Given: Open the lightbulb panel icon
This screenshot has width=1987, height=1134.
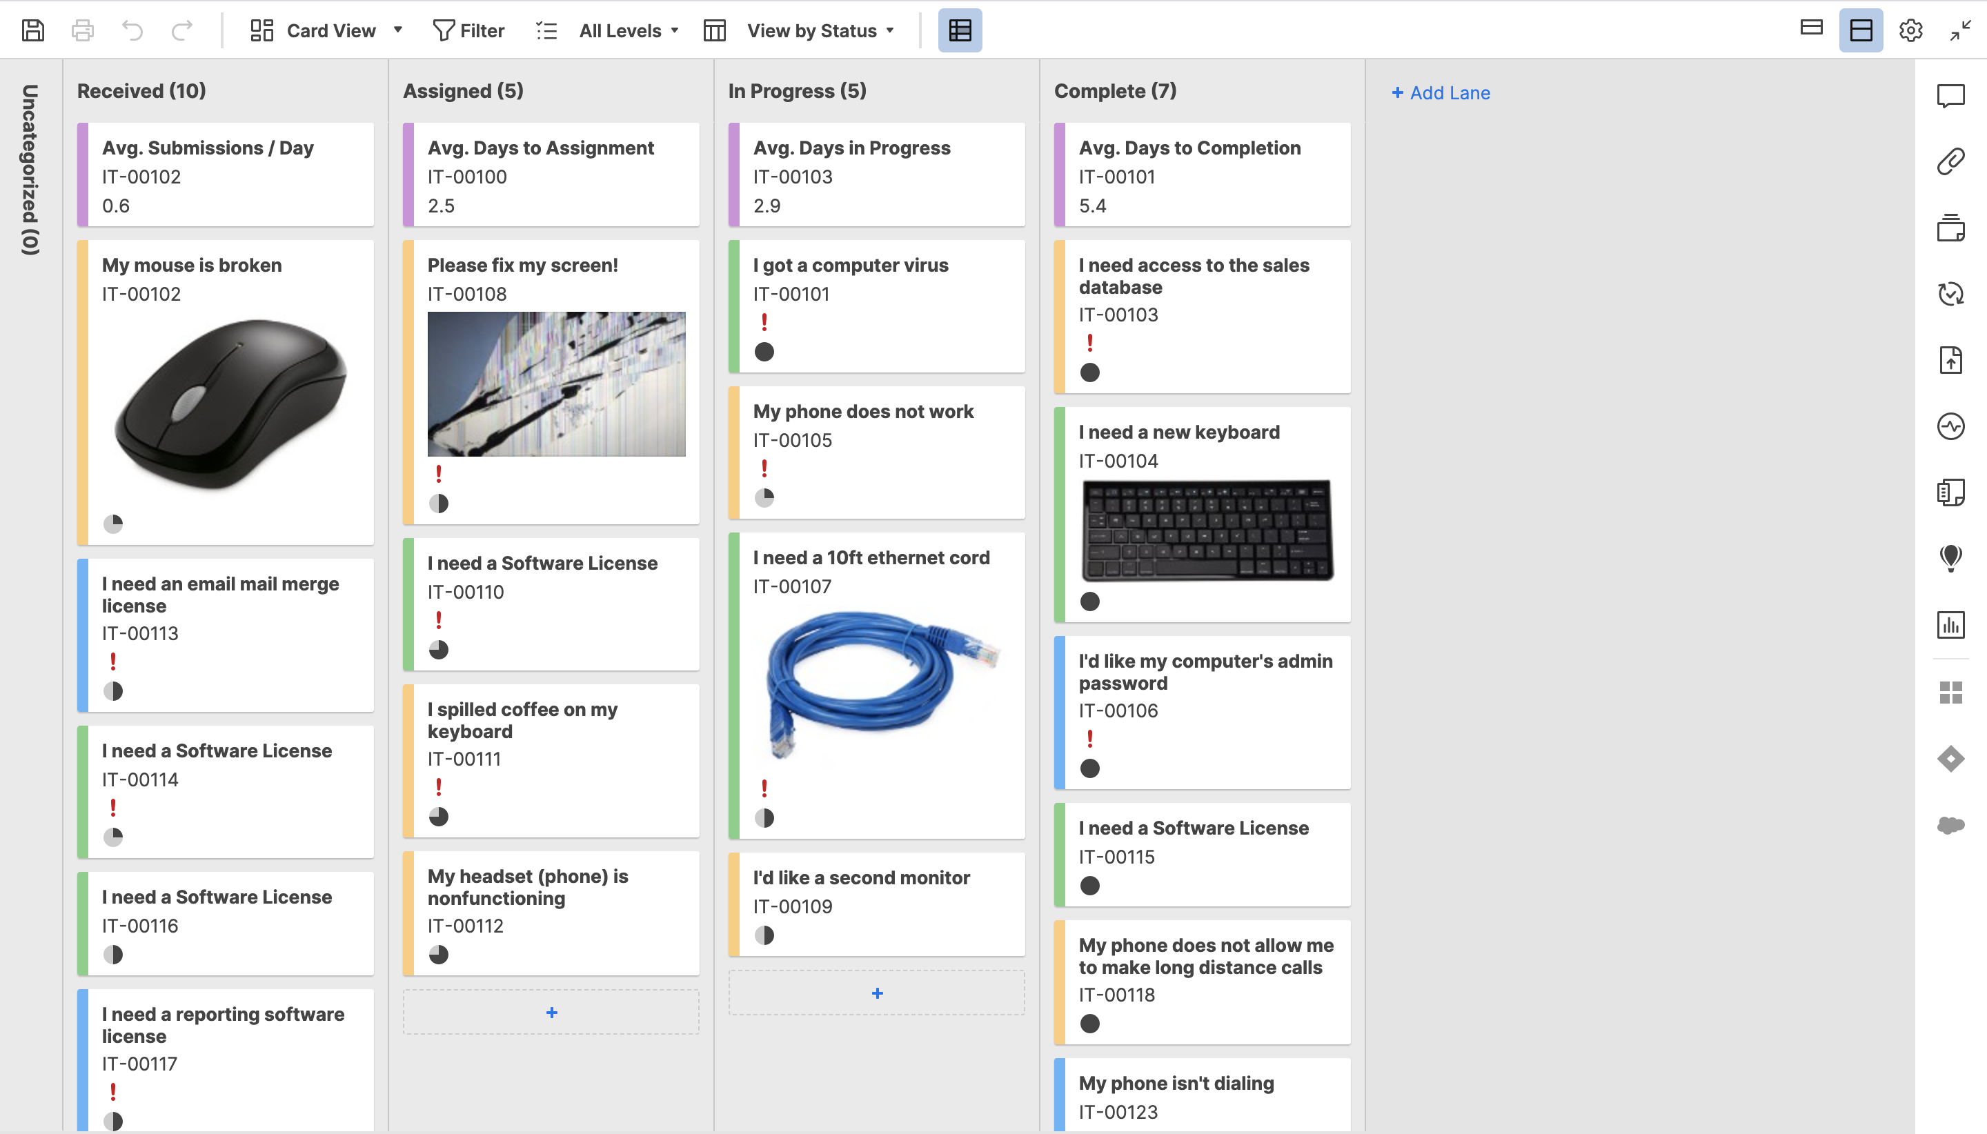Looking at the screenshot, I should point(1950,557).
